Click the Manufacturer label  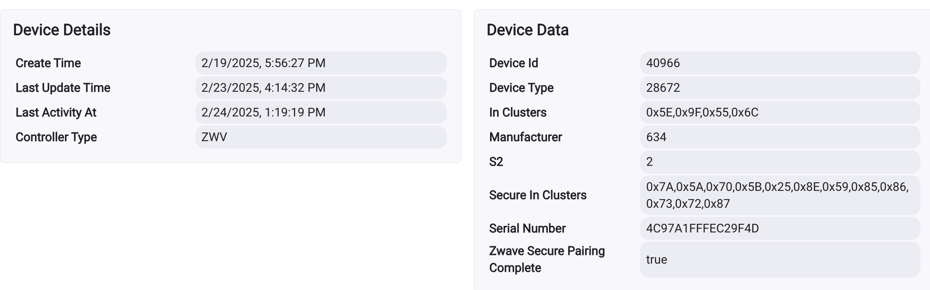[x=526, y=137]
